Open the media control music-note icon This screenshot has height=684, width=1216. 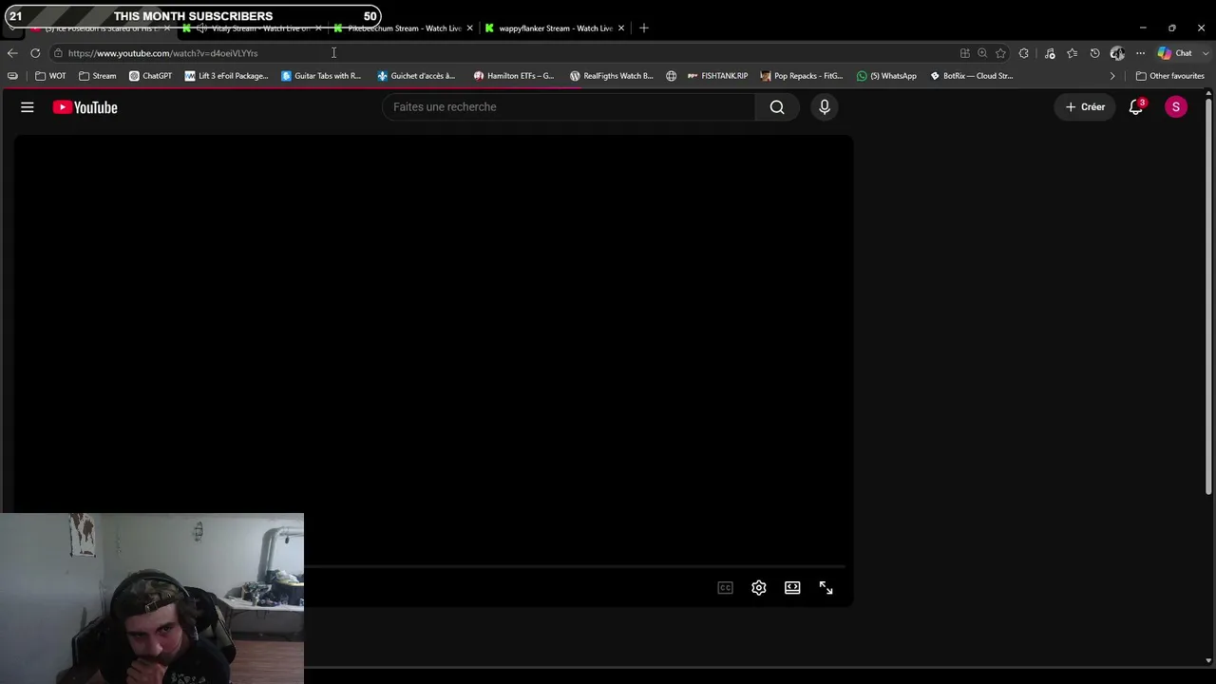tap(1050, 53)
